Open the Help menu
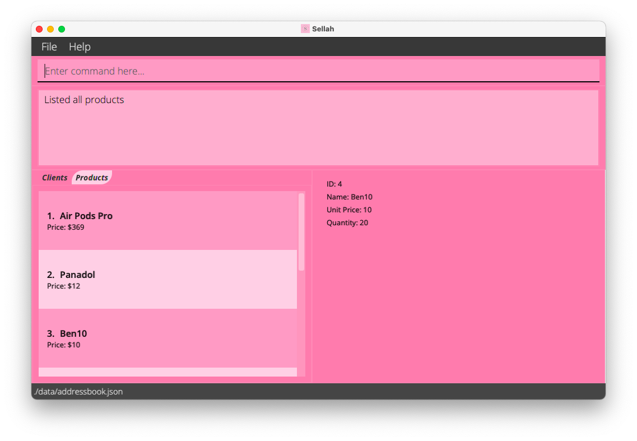This screenshot has width=637, height=441. 80,47
